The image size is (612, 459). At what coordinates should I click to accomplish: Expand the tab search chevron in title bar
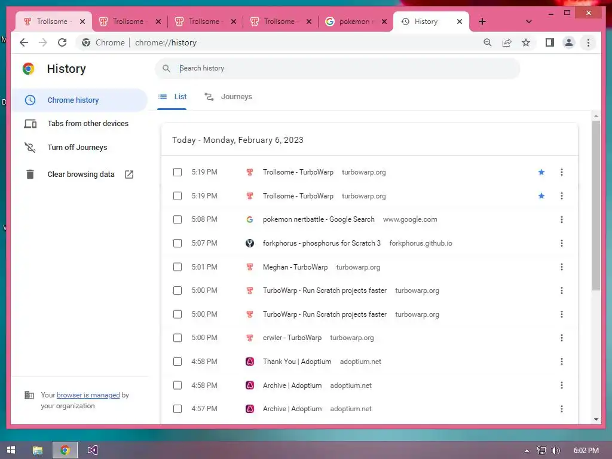[528, 22]
